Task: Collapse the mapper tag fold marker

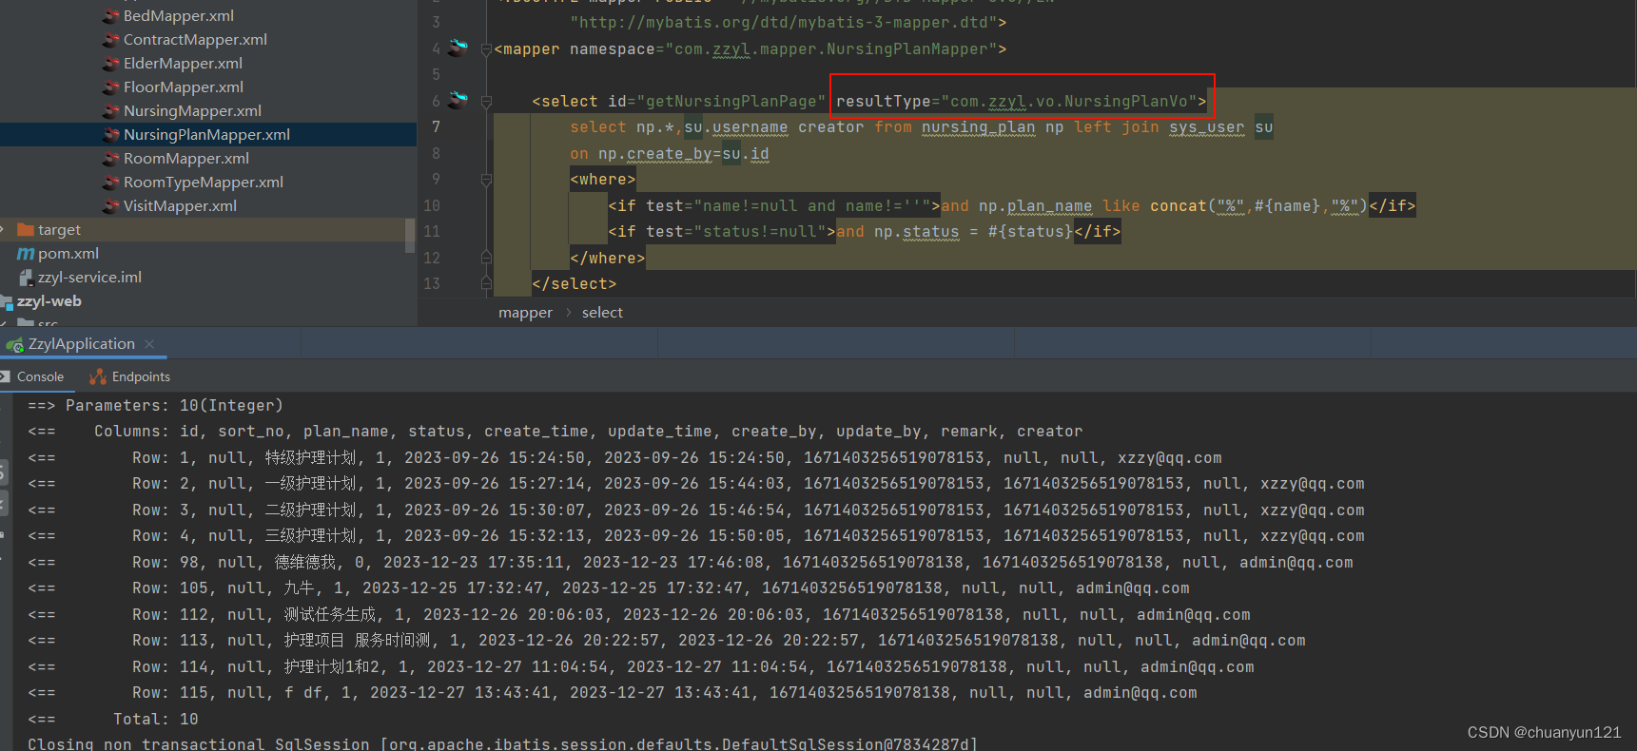Action: pyautogui.click(x=486, y=49)
